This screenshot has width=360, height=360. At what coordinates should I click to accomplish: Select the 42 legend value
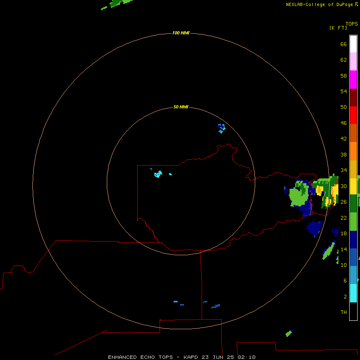pos(344,138)
